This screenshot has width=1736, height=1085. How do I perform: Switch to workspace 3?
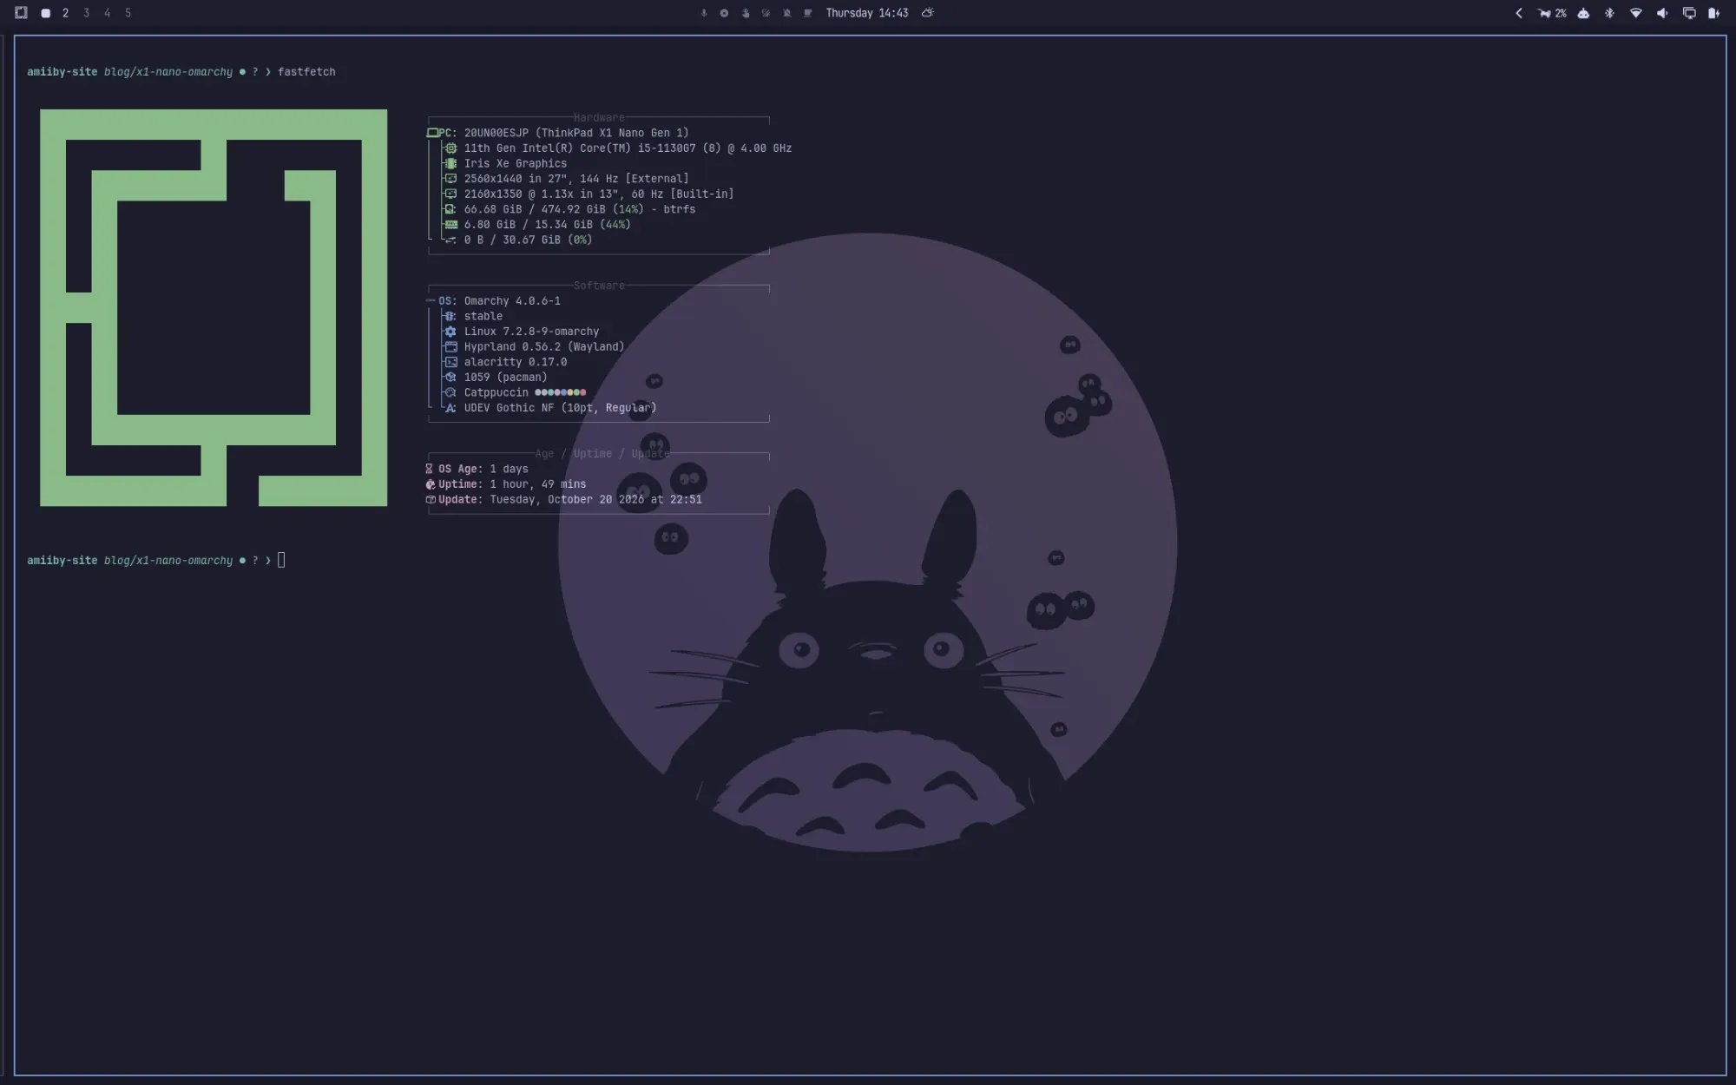coord(86,13)
